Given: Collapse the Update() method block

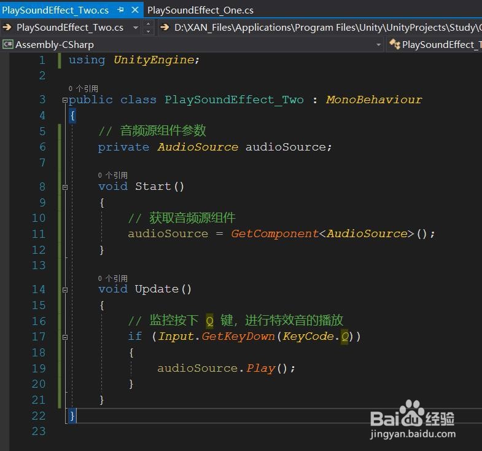Looking at the screenshot, I should (x=65, y=289).
